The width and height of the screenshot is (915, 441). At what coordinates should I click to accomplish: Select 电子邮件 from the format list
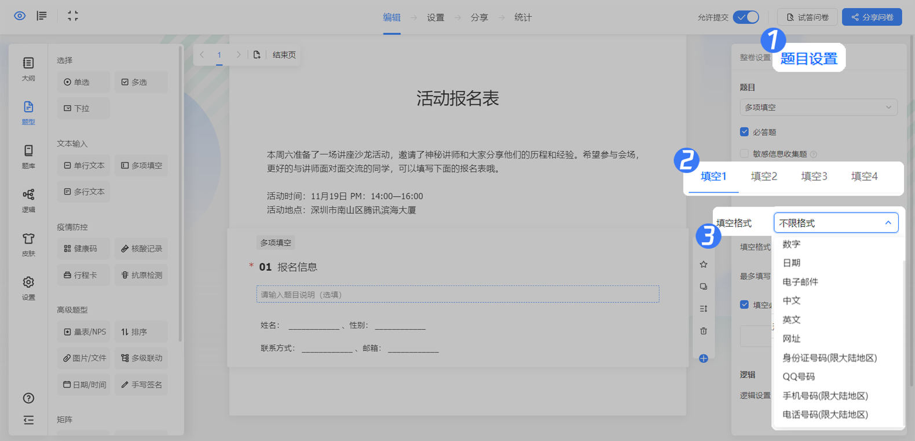800,282
